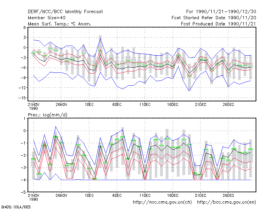Select the 6DEC label below the temperature chart
The width and height of the screenshot is (279, 209).
pos(117,104)
